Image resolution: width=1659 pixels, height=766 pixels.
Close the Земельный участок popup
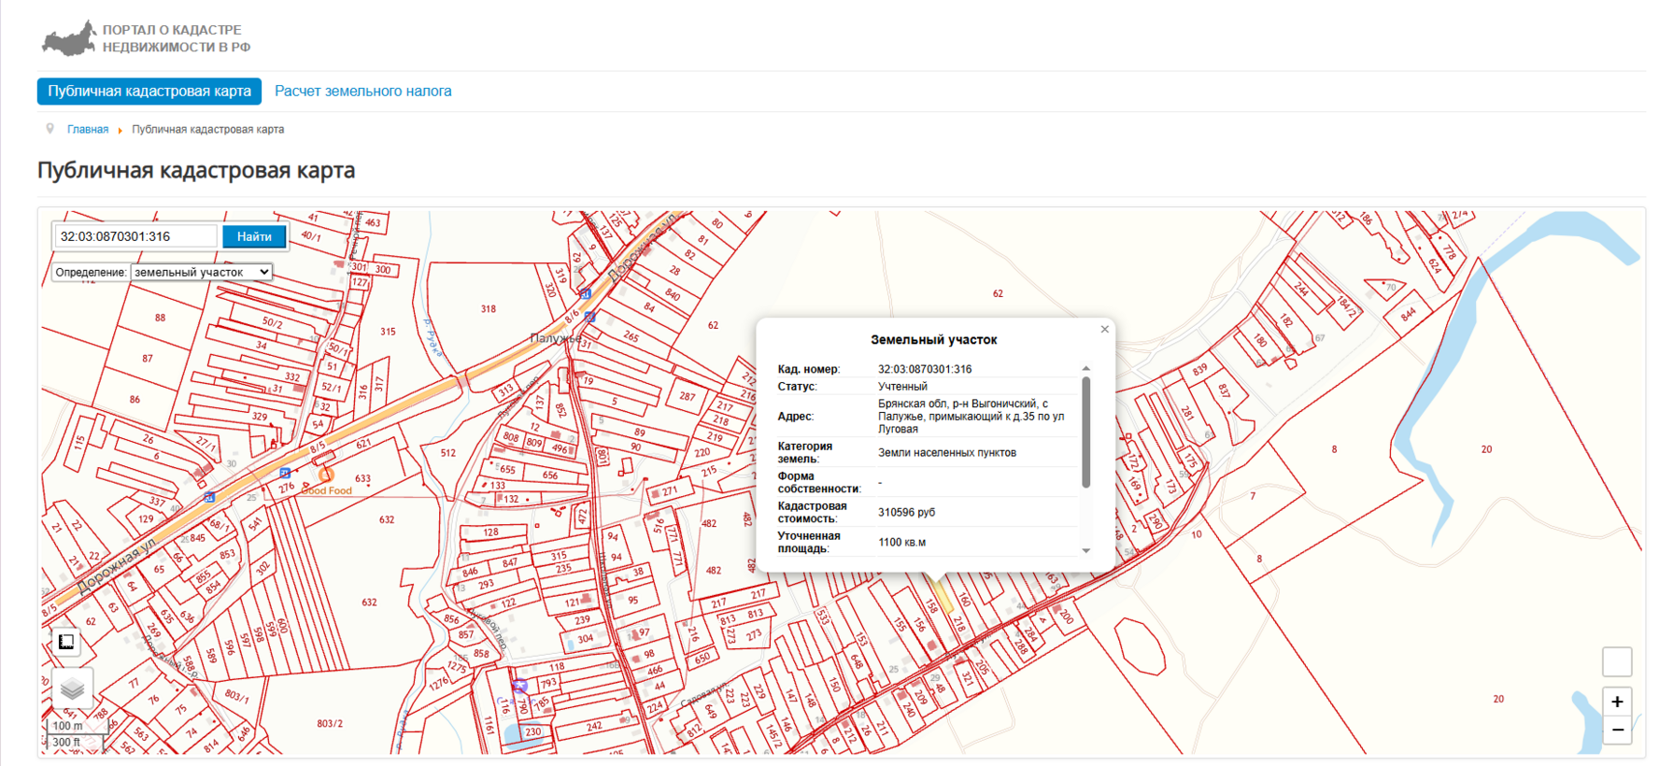[1104, 329]
